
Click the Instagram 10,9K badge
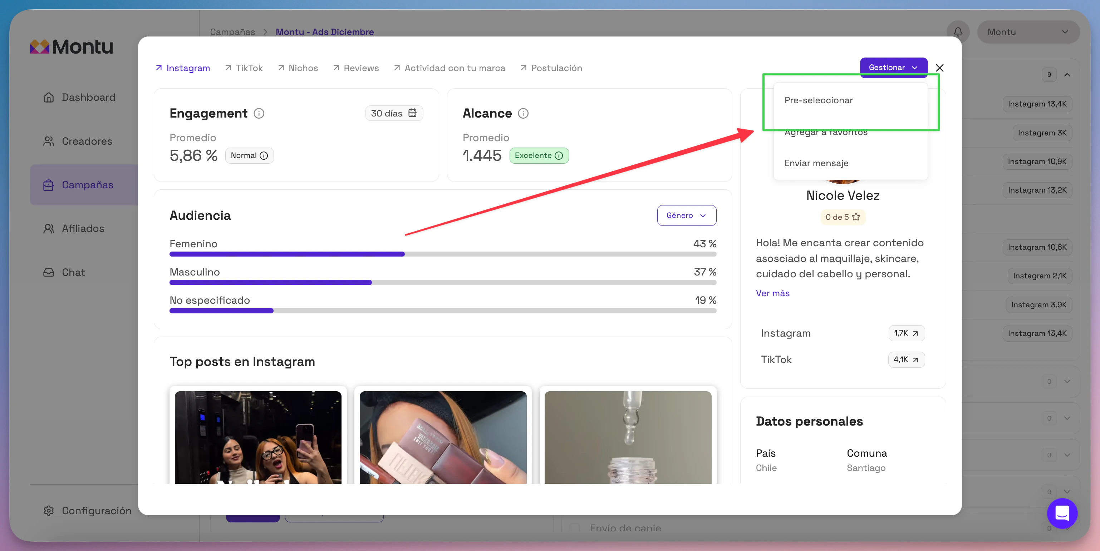1037,161
